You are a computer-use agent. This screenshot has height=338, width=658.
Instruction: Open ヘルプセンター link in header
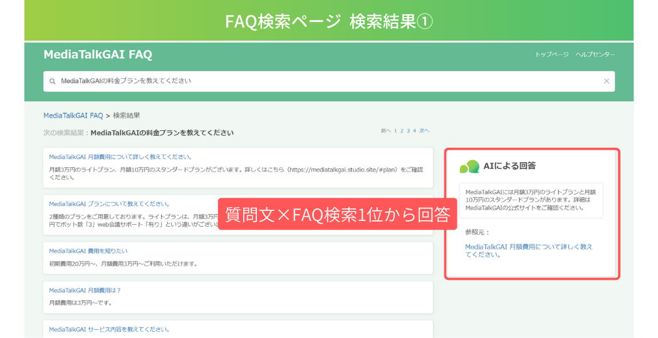pyautogui.click(x=595, y=54)
